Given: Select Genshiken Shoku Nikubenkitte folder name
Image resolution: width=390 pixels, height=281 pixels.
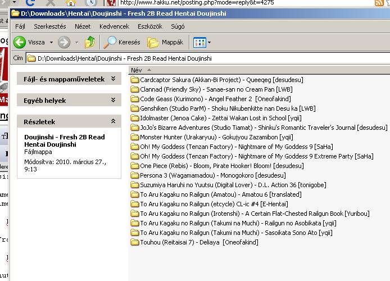Looking at the screenshot, I should pyautogui.click(x=228, y=108).
